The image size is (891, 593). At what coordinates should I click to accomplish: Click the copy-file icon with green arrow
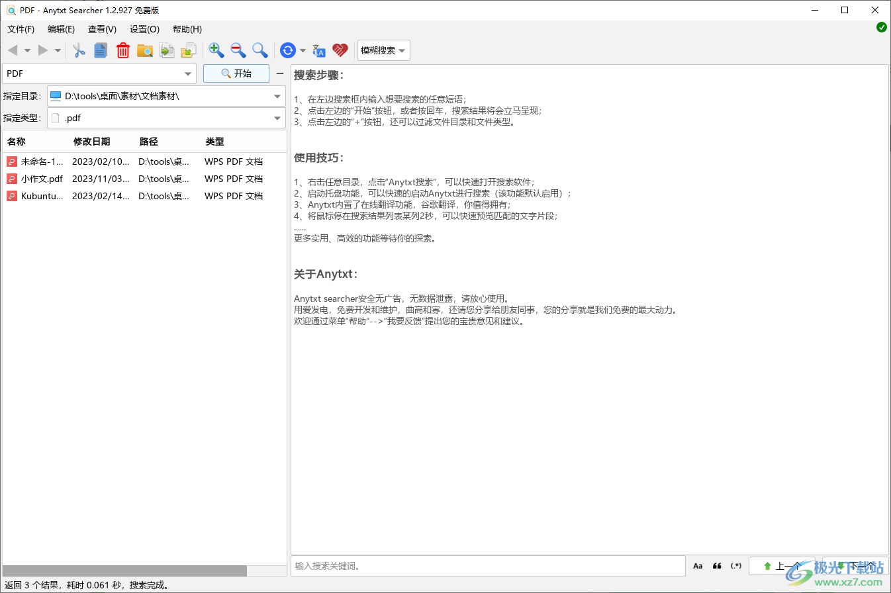coord(167,50)
